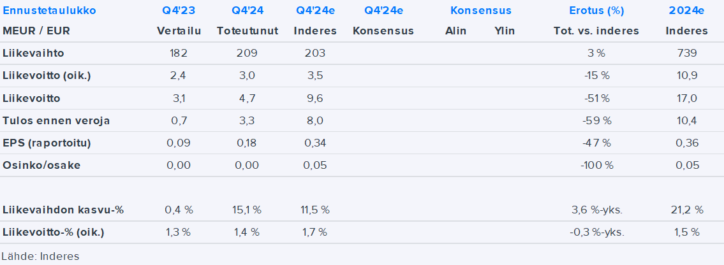Click the Tulos ennen veroja row label
Viewport: 724px width, 265px height.
pos(56,120)
